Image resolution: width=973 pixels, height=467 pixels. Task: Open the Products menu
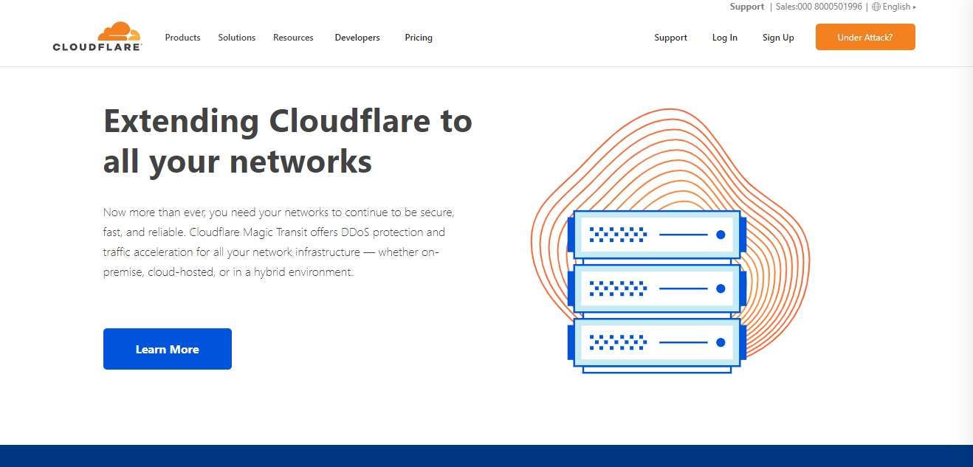pos(182,38)
